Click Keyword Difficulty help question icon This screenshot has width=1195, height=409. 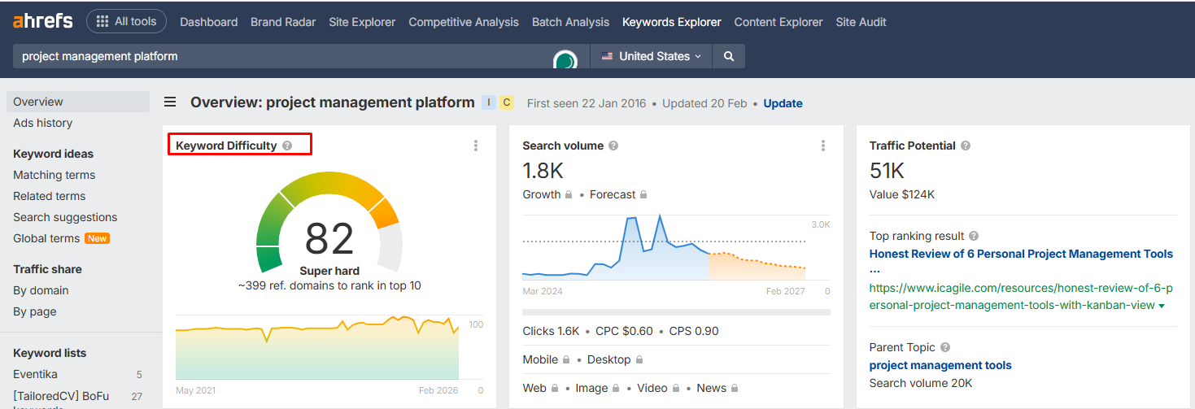click(286, 146)
